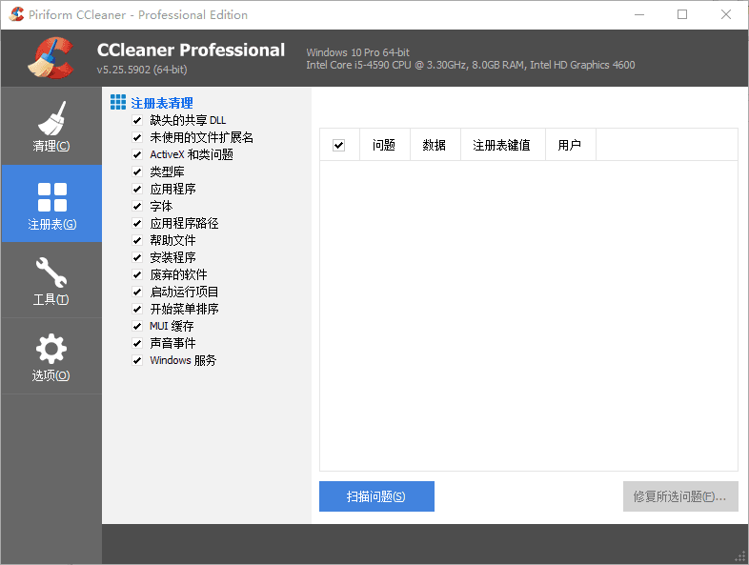The height and width of the screenshot is (565, 749).
Task: Click the 数据 column header
Action: click(435, 145)
